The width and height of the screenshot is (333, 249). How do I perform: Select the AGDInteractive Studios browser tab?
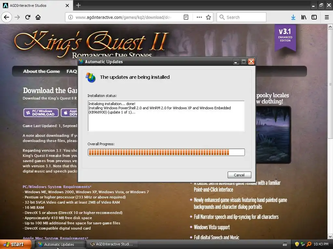pyautogui.click(x=36, y=6)
